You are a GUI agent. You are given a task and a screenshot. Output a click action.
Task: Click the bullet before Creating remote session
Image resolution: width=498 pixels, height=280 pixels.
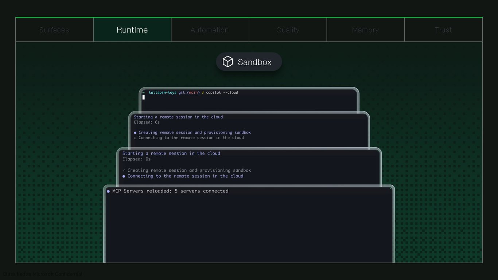[135, 133]
